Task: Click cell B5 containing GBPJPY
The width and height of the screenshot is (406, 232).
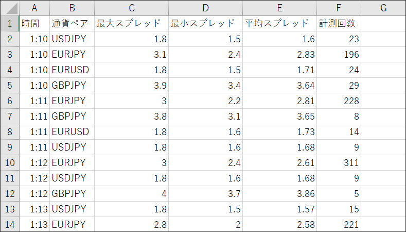Action: (x=72, y=86)
